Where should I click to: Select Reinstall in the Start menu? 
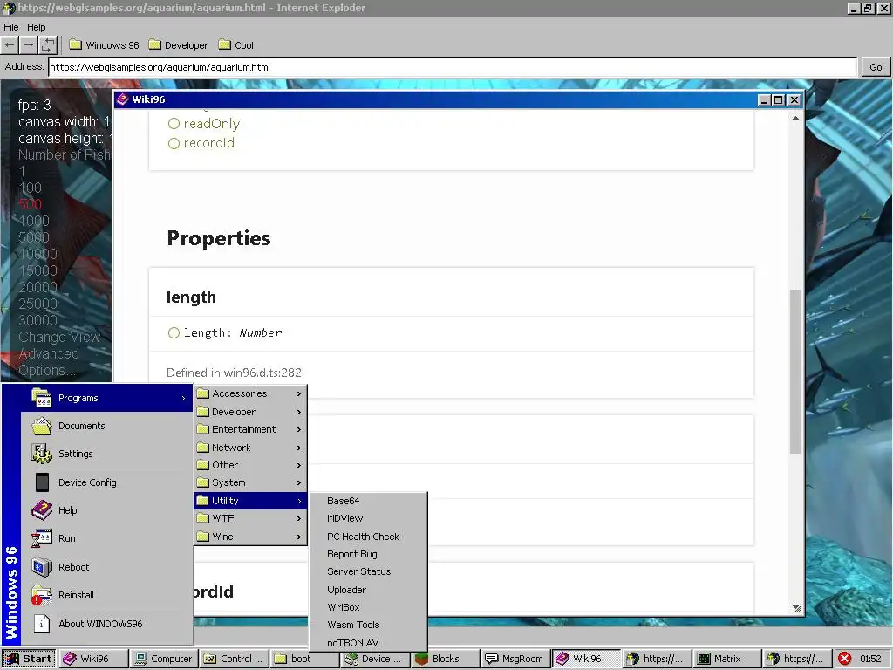[107, 595]
